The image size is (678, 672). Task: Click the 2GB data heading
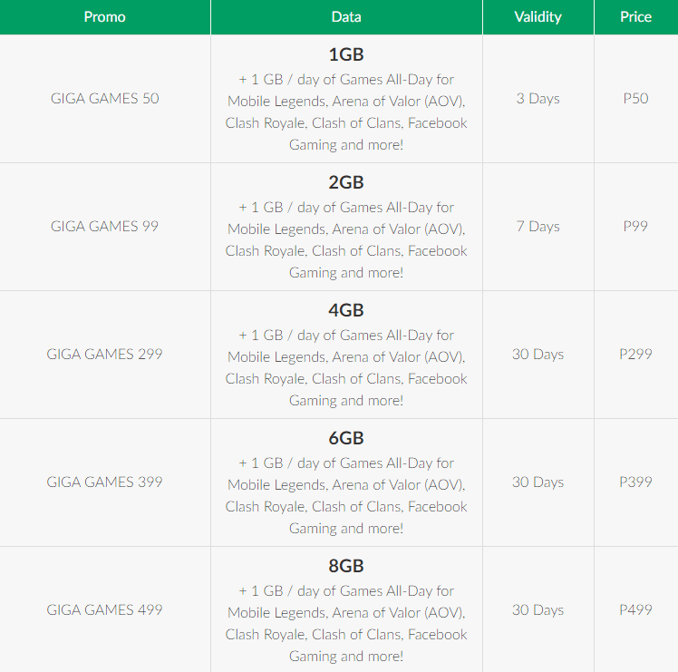click(x=346, y=183)
